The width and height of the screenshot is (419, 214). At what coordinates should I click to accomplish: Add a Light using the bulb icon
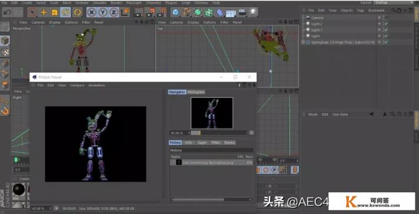253,12
